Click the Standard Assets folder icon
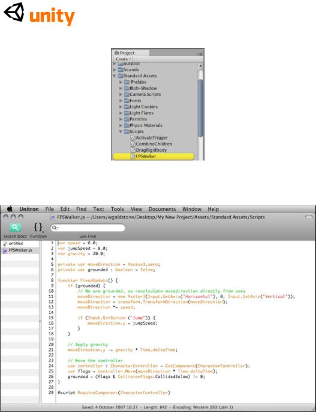 tap(121, 75)
